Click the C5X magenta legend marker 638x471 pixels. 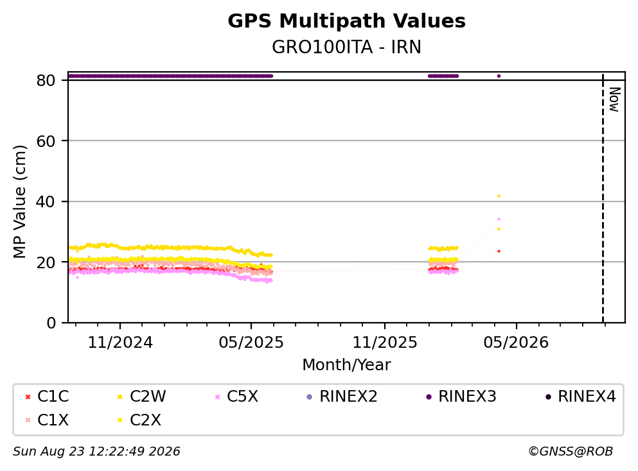point(217,397)
